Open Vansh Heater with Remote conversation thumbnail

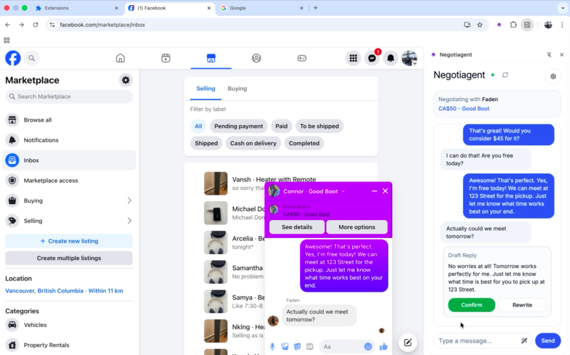coord(216,183)
